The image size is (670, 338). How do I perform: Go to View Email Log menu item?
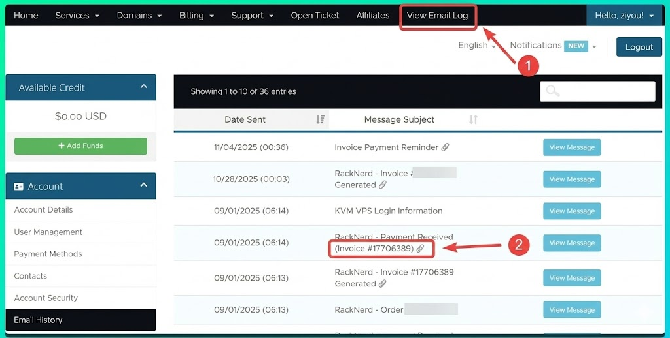[x=437, y=15]
